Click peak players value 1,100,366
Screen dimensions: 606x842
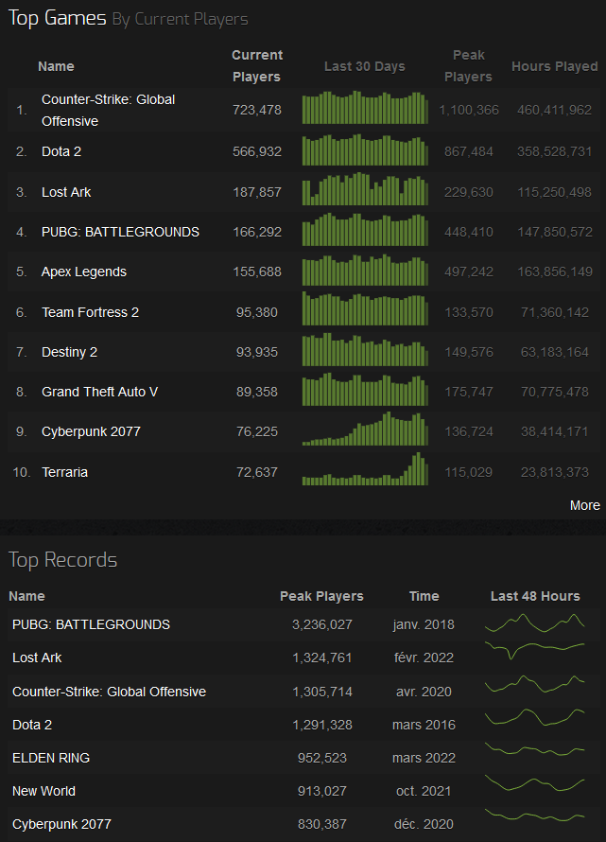pos(469,110)
